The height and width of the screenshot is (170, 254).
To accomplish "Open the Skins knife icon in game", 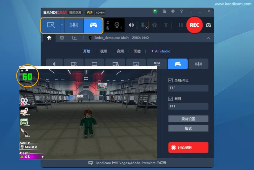I will point(25,133).
